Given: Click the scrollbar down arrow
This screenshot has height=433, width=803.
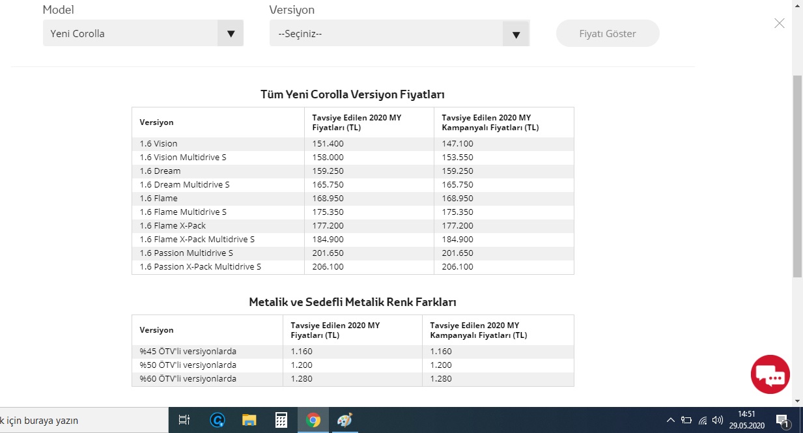Looking at the screenshot, I should coord(797,401).
